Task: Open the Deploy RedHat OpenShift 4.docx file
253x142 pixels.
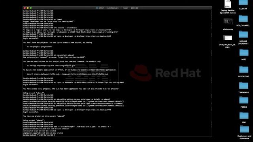Action: click(228, 4)
